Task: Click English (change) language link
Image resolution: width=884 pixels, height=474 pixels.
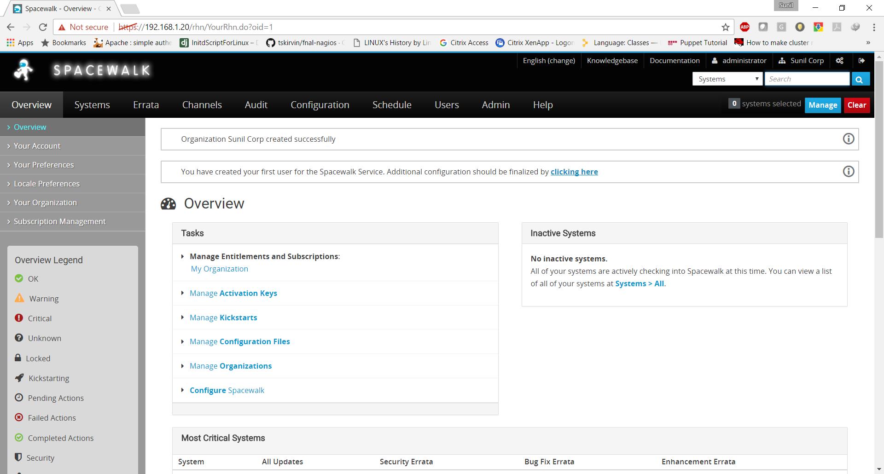Action: click(549, 61)
